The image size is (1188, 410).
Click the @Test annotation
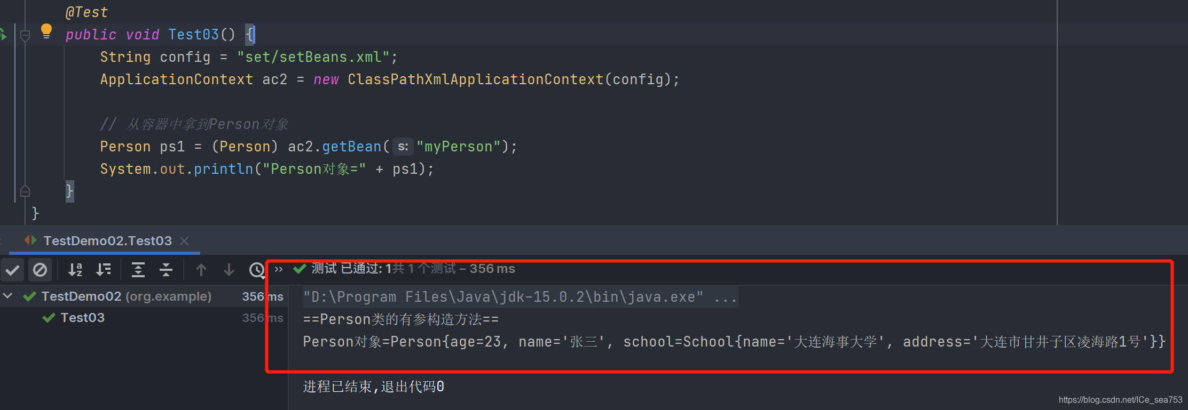pos(86,12)
